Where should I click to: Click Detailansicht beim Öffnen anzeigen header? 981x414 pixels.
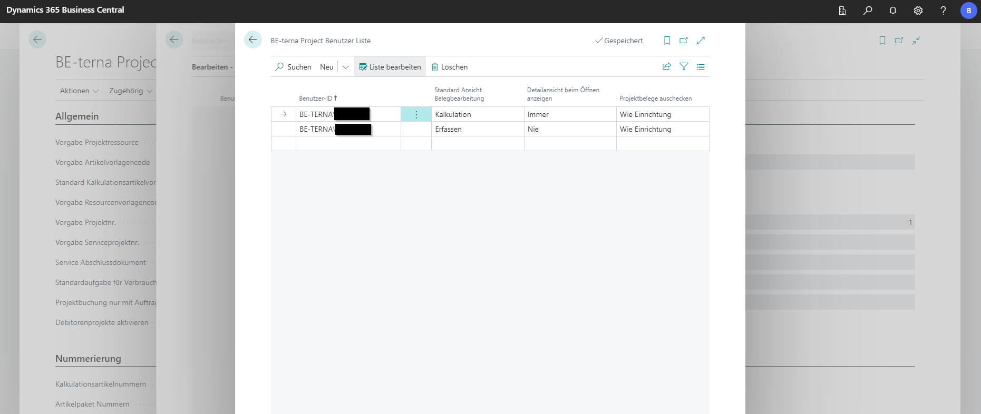coord(563,94)
